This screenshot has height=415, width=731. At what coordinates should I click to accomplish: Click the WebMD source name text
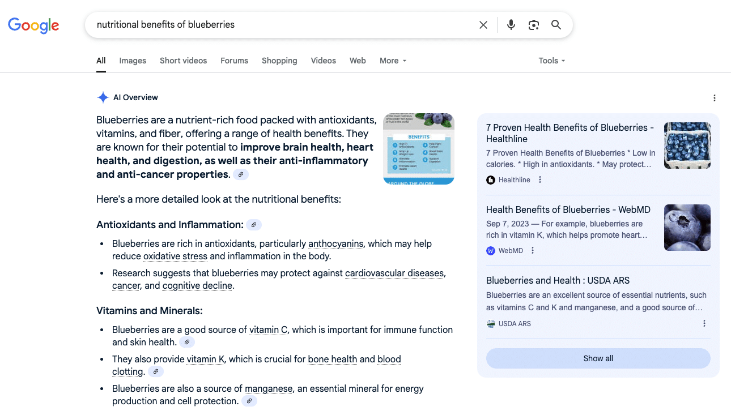click(x=511, y=251)
